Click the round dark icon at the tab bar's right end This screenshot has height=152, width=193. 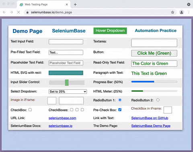click(189, 4)
